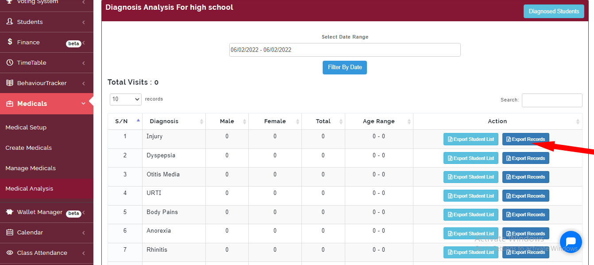Screen dimensions: 594x265
Task: Sort by Male column arrows
Action: click(x=245, y=121)
